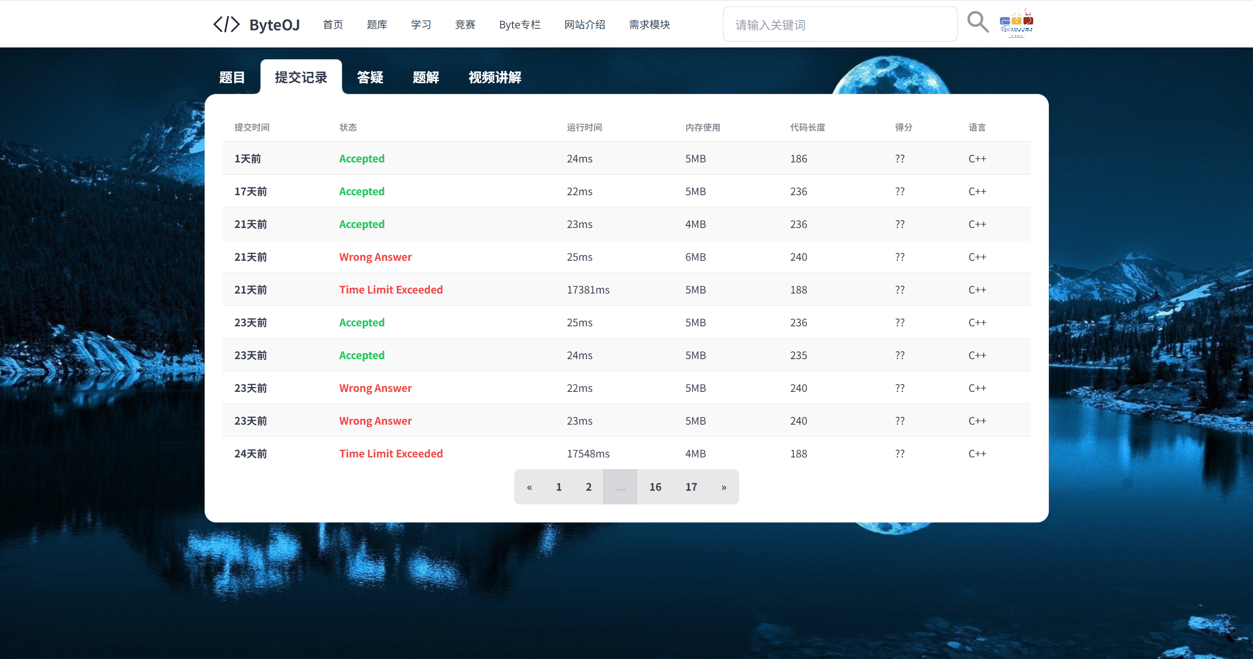Open Byte专栏 in the navigation bar
The height and width of the screenshot is (659, 1253).
(519, 24)
